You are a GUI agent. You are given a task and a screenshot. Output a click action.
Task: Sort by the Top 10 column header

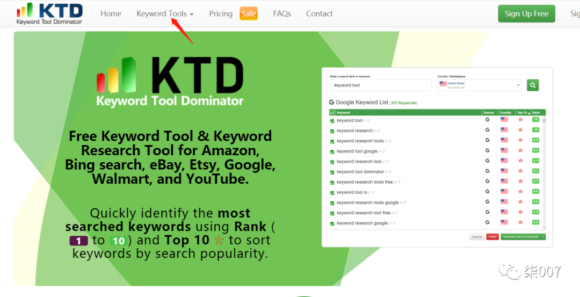coord(524,112)
